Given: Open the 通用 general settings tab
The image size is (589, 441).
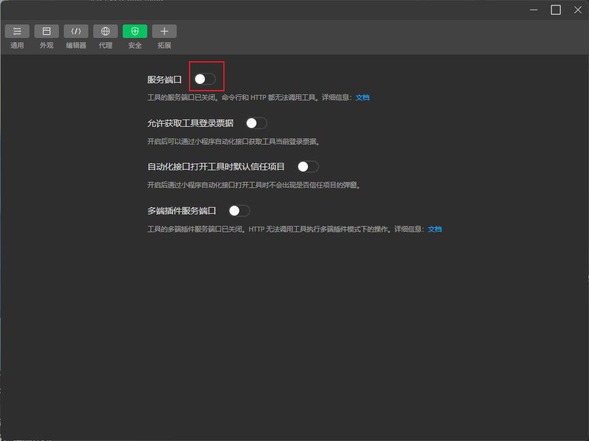Looking at the screenshot, I should tap(17, 37).
